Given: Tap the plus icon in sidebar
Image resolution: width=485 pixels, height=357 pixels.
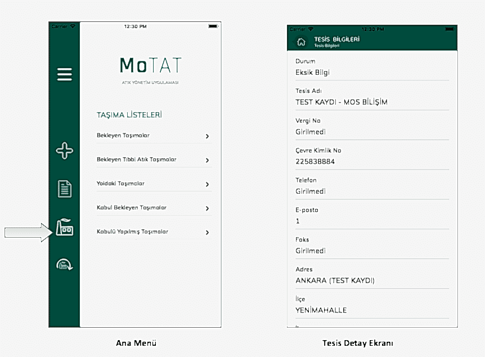Looking at the screenshot, I should click(65, 150).
